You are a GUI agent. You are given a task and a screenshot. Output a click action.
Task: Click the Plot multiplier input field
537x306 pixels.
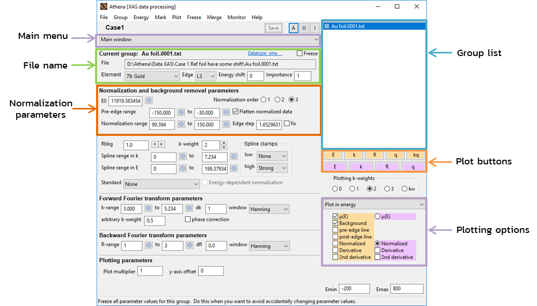(150, 271)
